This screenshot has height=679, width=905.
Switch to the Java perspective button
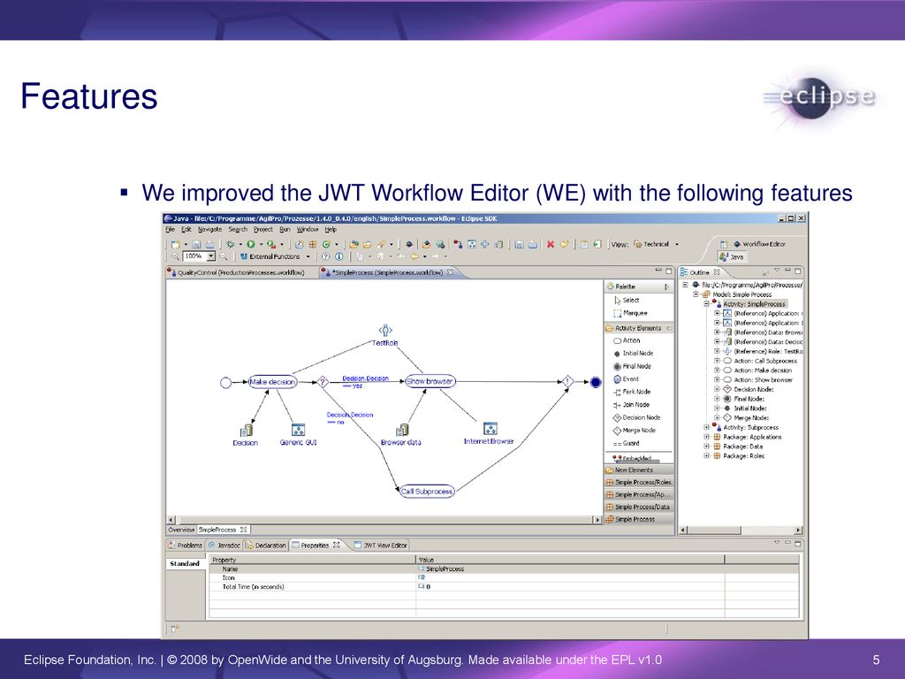point(732,257)
